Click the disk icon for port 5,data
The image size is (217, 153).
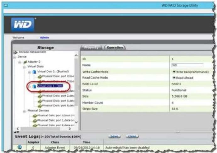40,101
